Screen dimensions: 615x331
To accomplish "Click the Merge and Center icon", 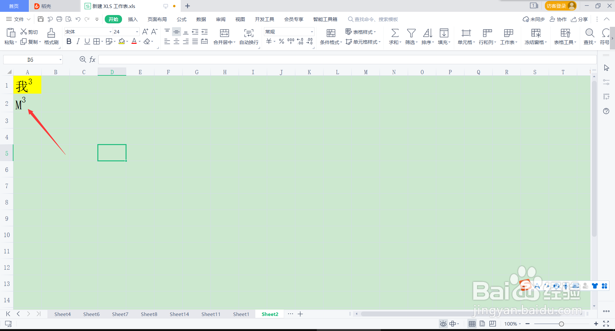I will click(x=225, y=33).
